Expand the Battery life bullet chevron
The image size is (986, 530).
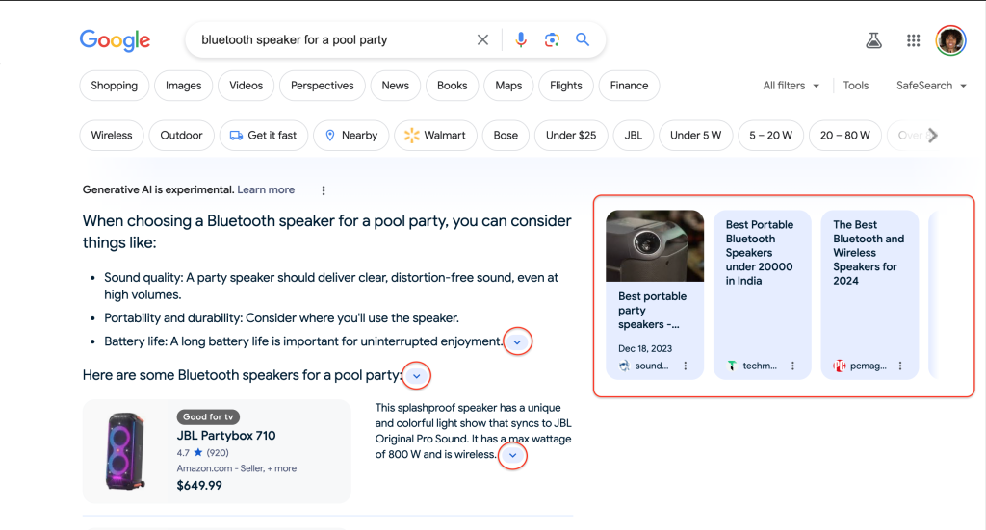518,341
